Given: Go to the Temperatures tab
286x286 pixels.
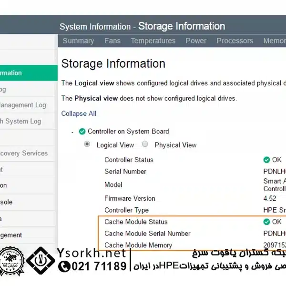Looking at the screenshot, I should (153, 41).
